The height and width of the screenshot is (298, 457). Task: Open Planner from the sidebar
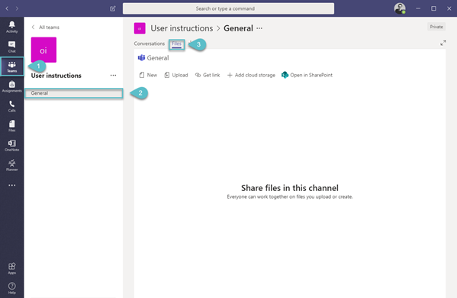coord(11,165)
